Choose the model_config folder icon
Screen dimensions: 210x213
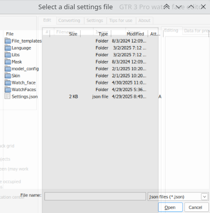pyautogui.click(x=8, y=69)
